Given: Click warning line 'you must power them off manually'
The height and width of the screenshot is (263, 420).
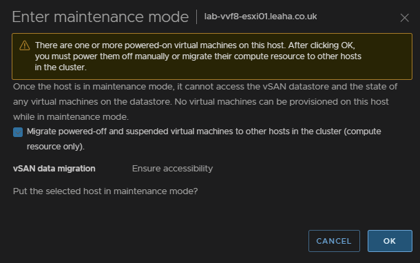Looking at the screenshot, I should (198, 56).
